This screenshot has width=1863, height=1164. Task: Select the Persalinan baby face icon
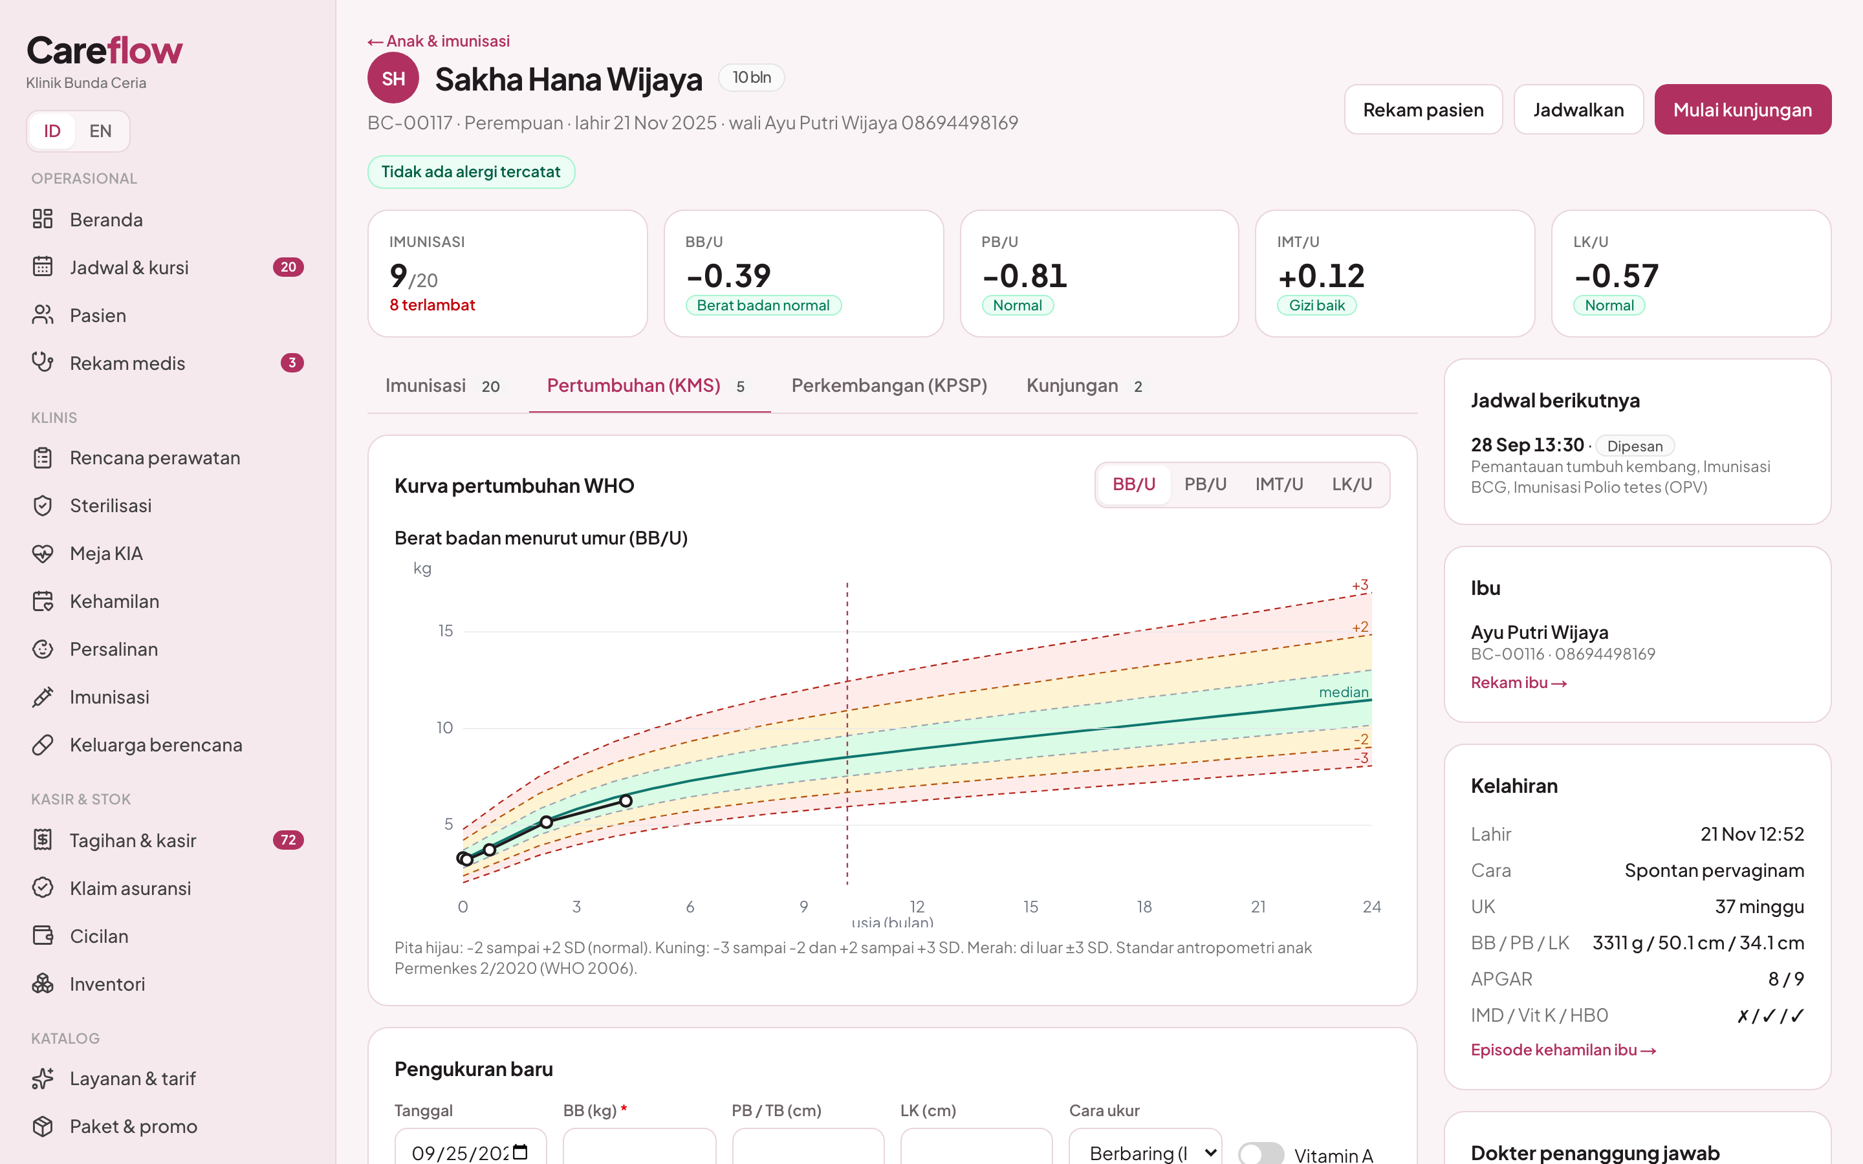42,649
